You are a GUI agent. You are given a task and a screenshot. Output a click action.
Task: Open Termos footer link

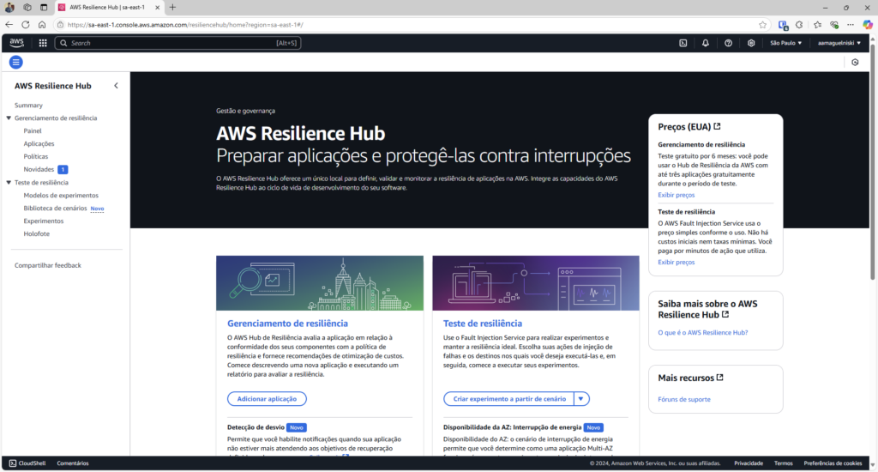pyautogui.click(x=783, y=463)
